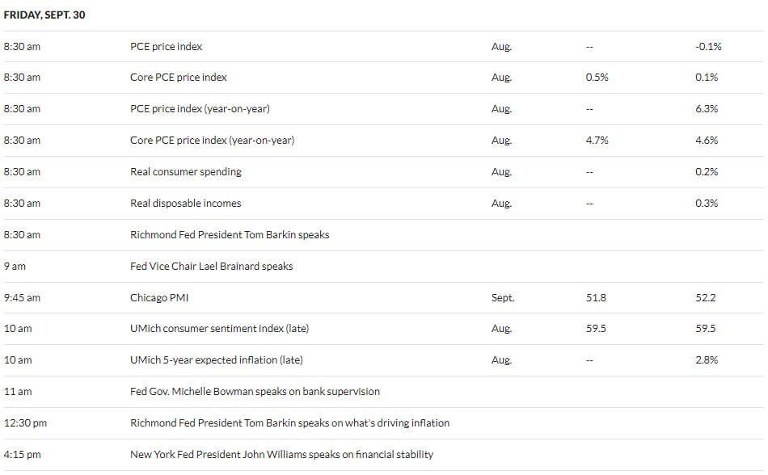
Task: Select the 6.3% previous value for PCE year-on-year
Action: click(x=707, y=108)
